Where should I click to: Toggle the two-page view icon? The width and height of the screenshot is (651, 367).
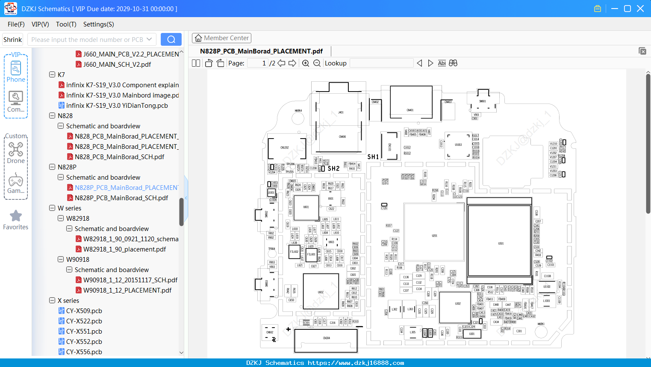196,63
